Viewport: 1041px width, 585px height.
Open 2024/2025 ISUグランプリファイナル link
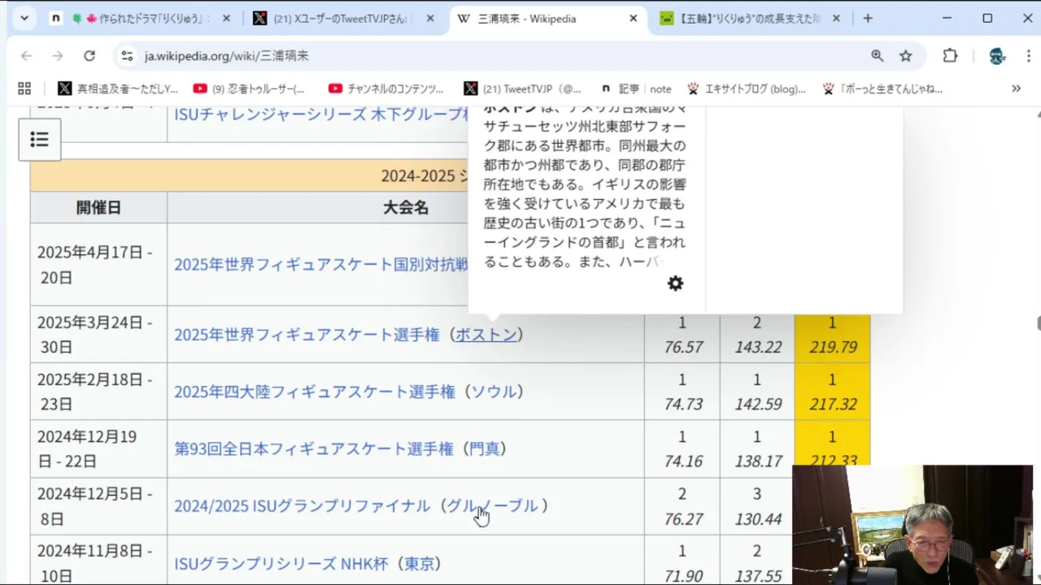coord(302,505)
